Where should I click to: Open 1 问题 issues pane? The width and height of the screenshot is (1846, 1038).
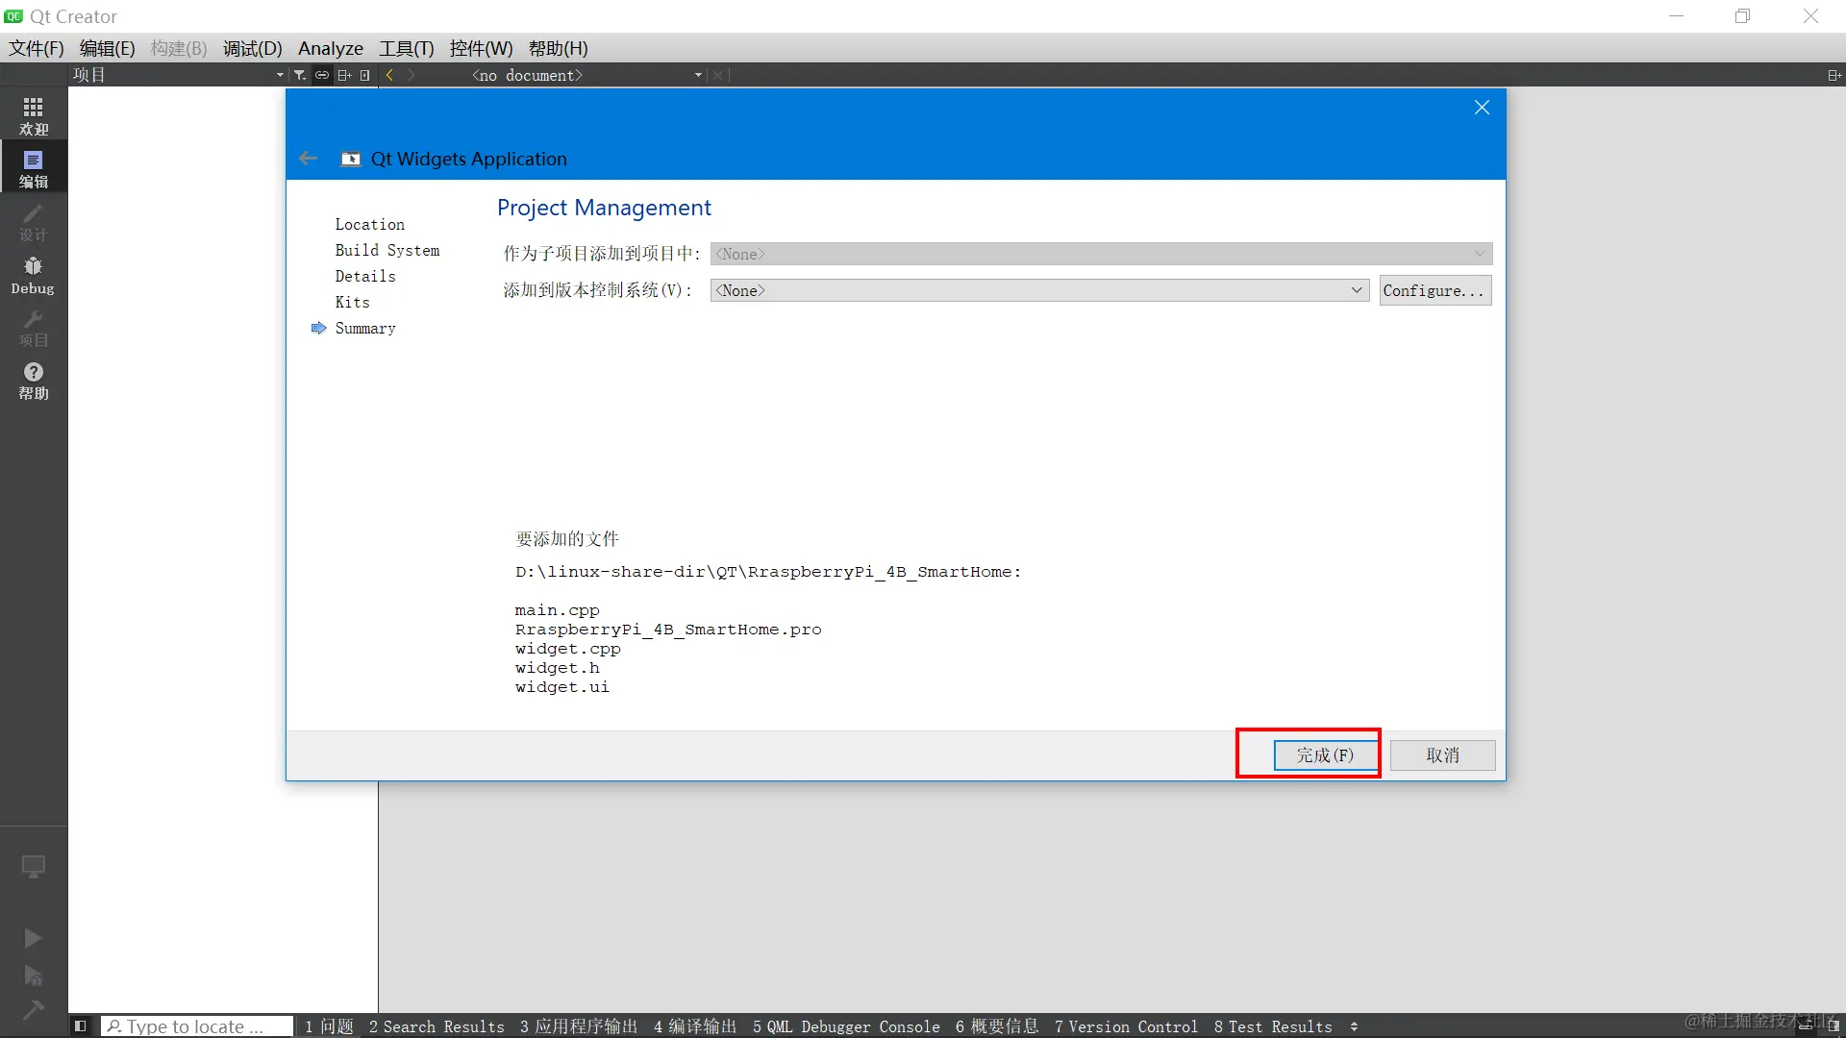[x=329, y=1026]
